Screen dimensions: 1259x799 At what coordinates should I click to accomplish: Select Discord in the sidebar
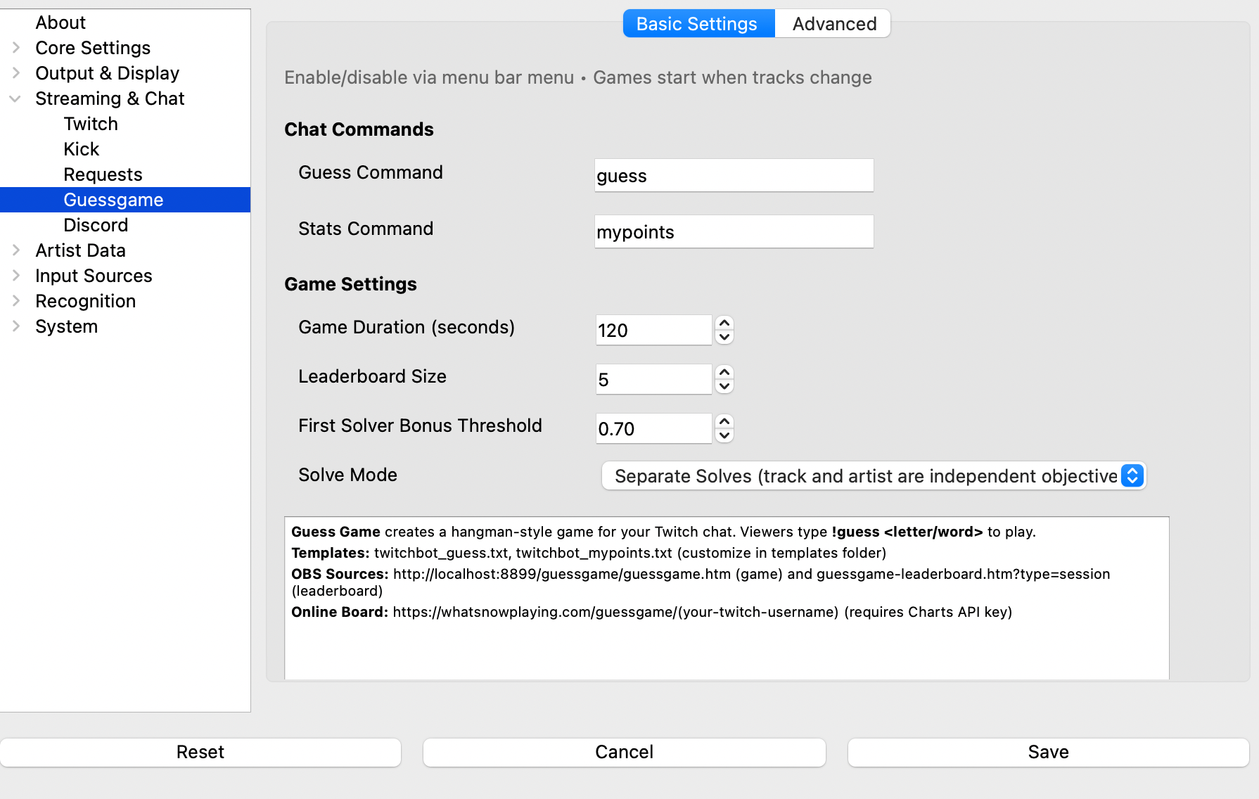[96, 225]
